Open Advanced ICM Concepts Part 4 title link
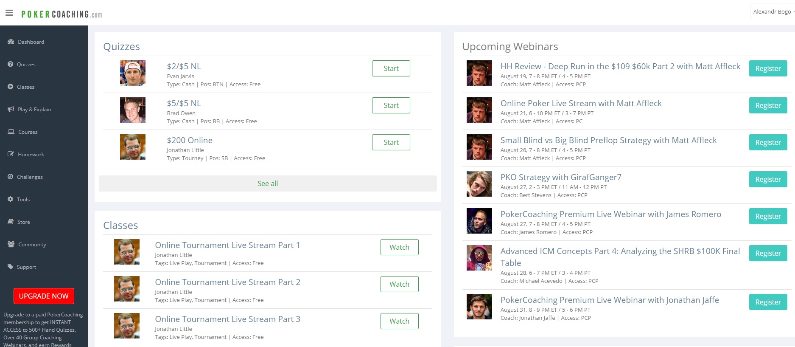 click(620, 257)
